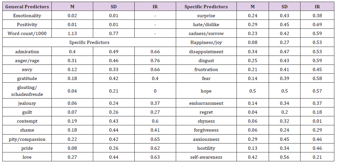Select the hope row label
Image resolution: width=337 pixels, height=163 pixels.
click(x=206, y=91)
